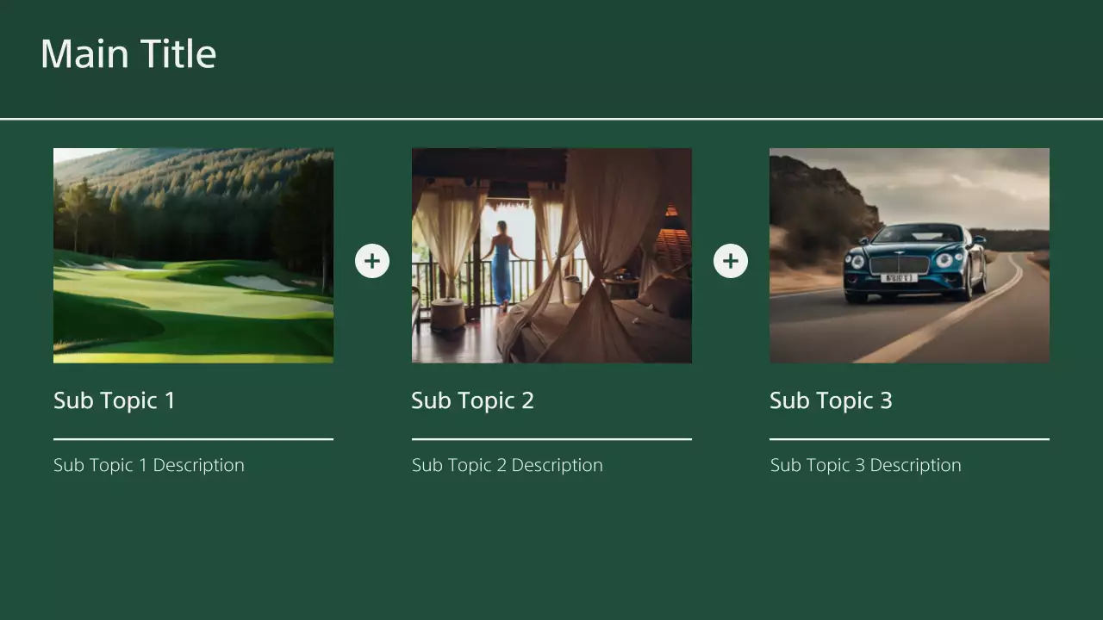Select the golf course photo

coord(193,255)
